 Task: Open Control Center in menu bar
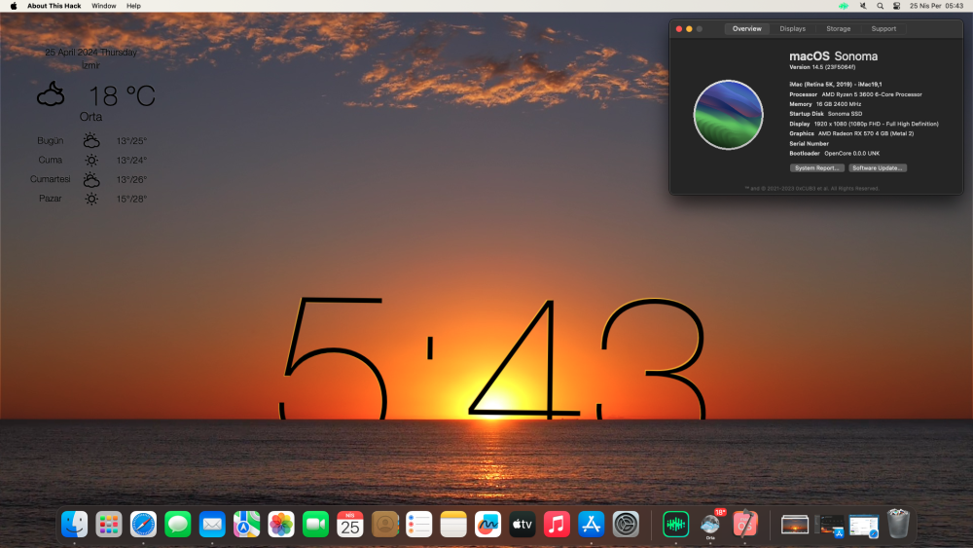coord(897,6)
